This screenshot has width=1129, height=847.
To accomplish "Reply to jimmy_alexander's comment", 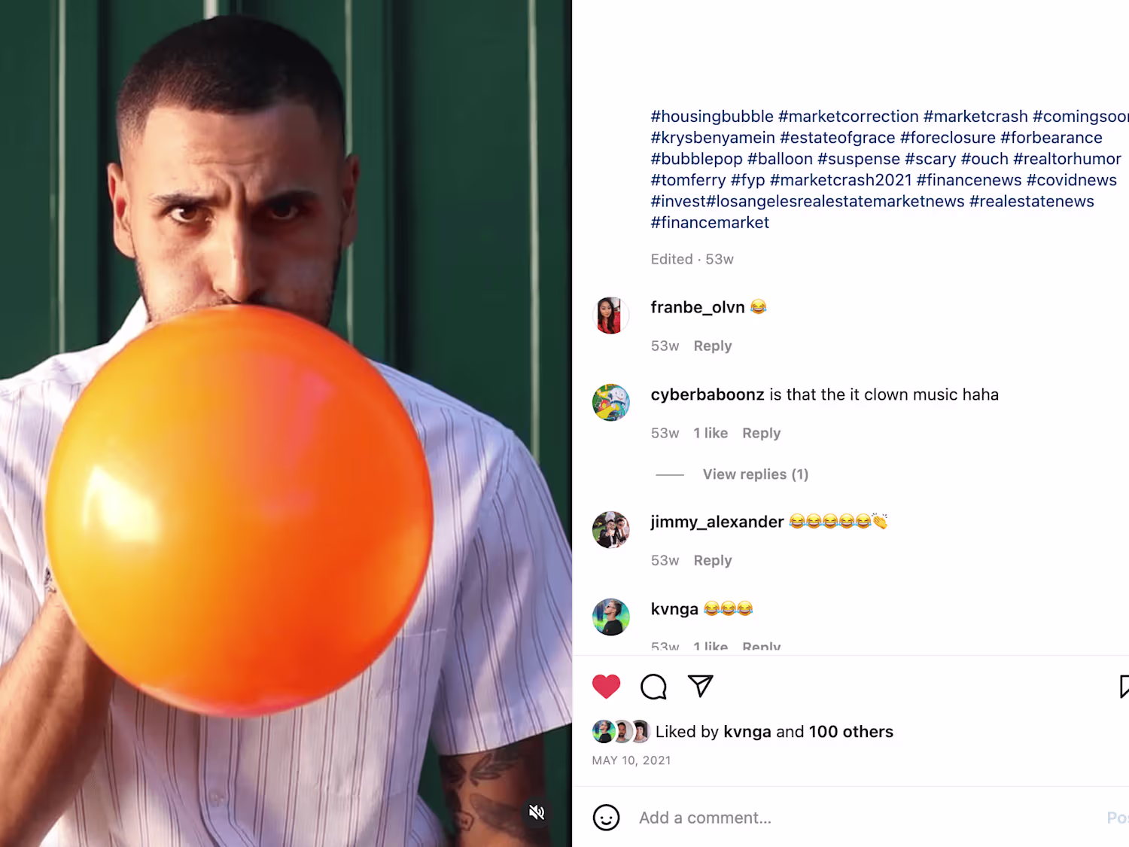I will (712, 560).
